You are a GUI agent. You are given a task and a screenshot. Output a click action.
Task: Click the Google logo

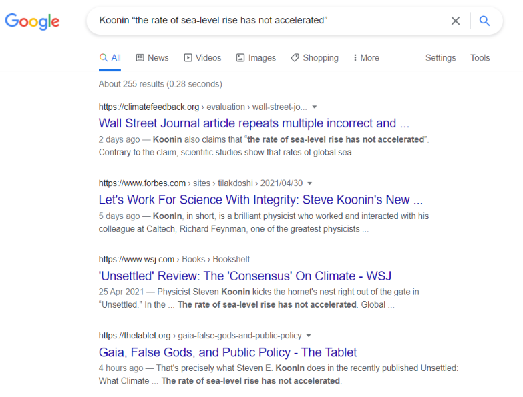pos(32,21)
